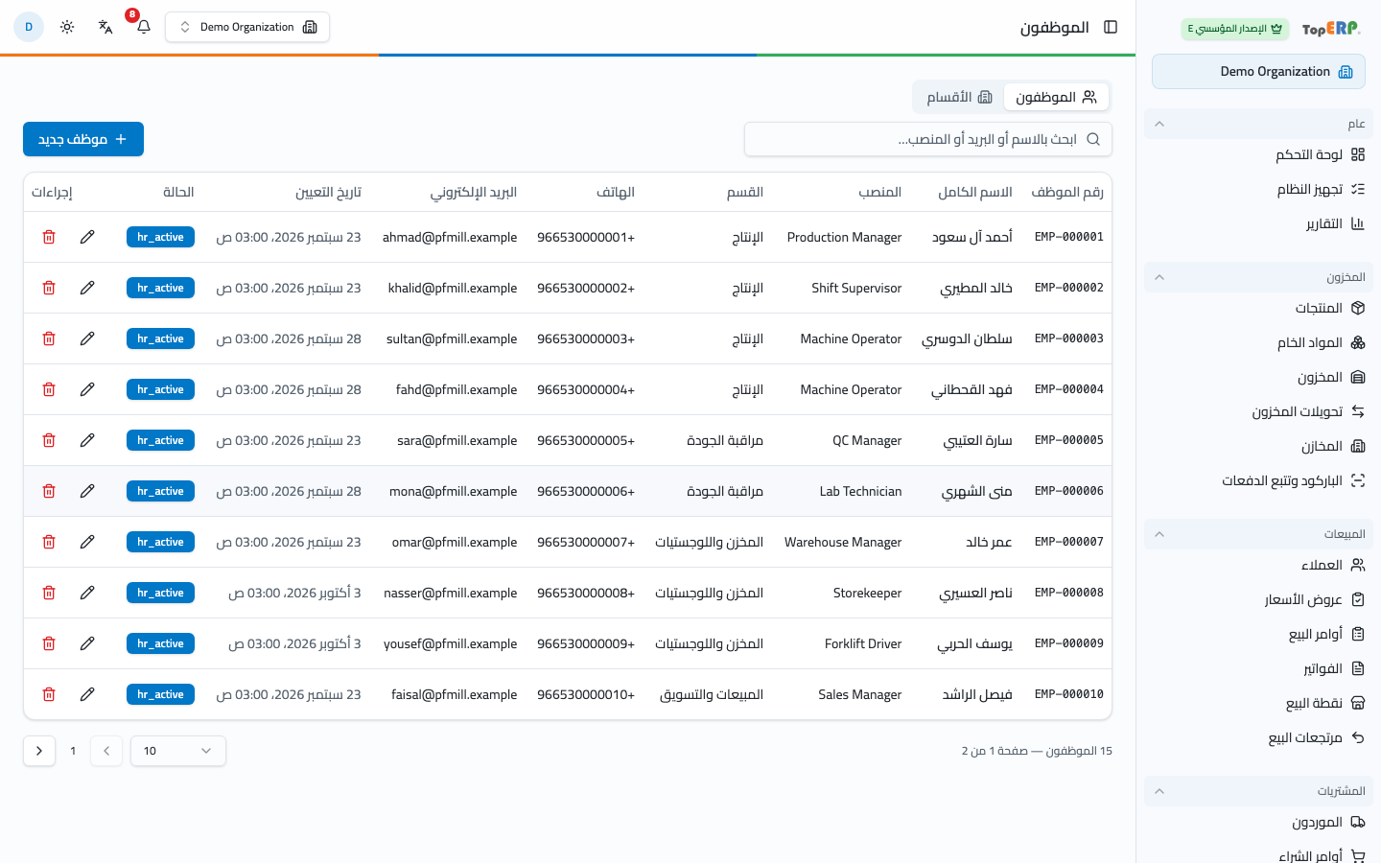The image size is (1381, 863).
Task: Open تحويلات المخزون stock transfers
Action: point(1258,411)
